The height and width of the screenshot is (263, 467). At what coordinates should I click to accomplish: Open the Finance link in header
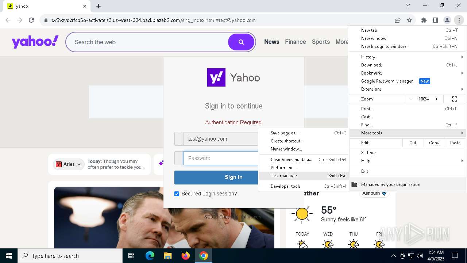(296, 42)
